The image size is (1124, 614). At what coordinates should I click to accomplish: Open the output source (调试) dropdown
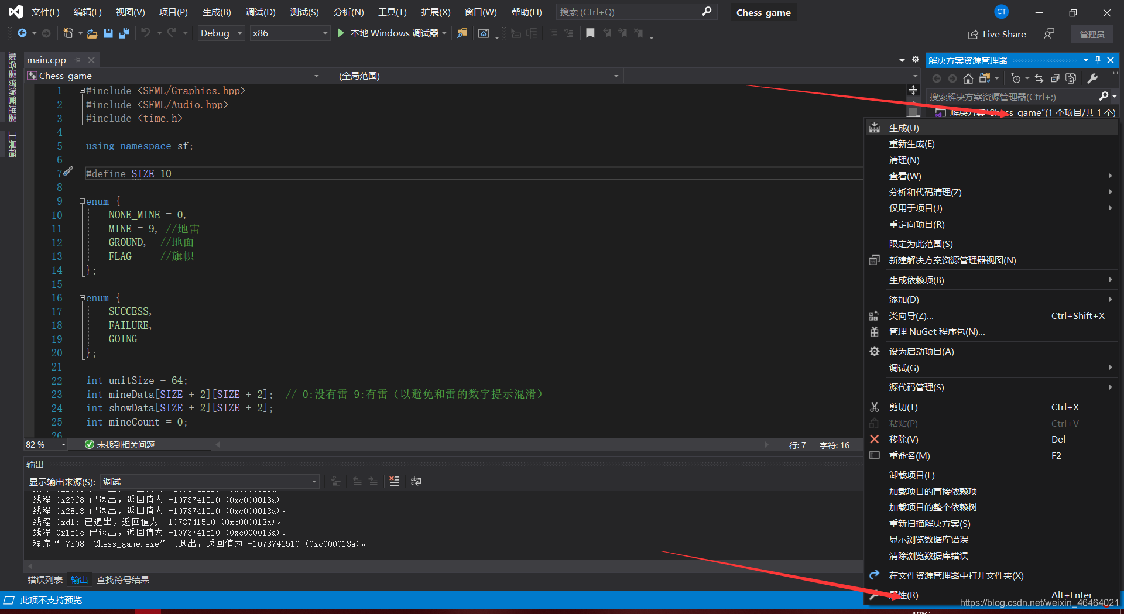[210, 482]
